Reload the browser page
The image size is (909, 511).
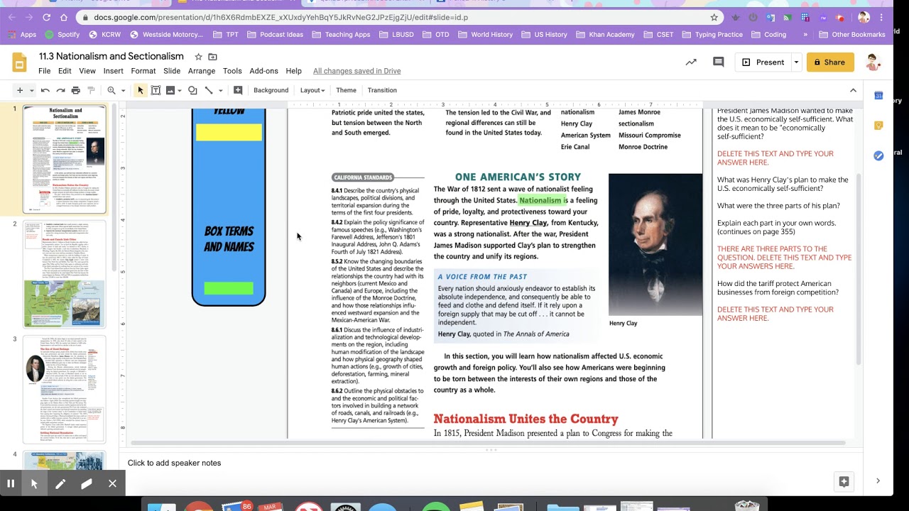(x=47, y=17)
